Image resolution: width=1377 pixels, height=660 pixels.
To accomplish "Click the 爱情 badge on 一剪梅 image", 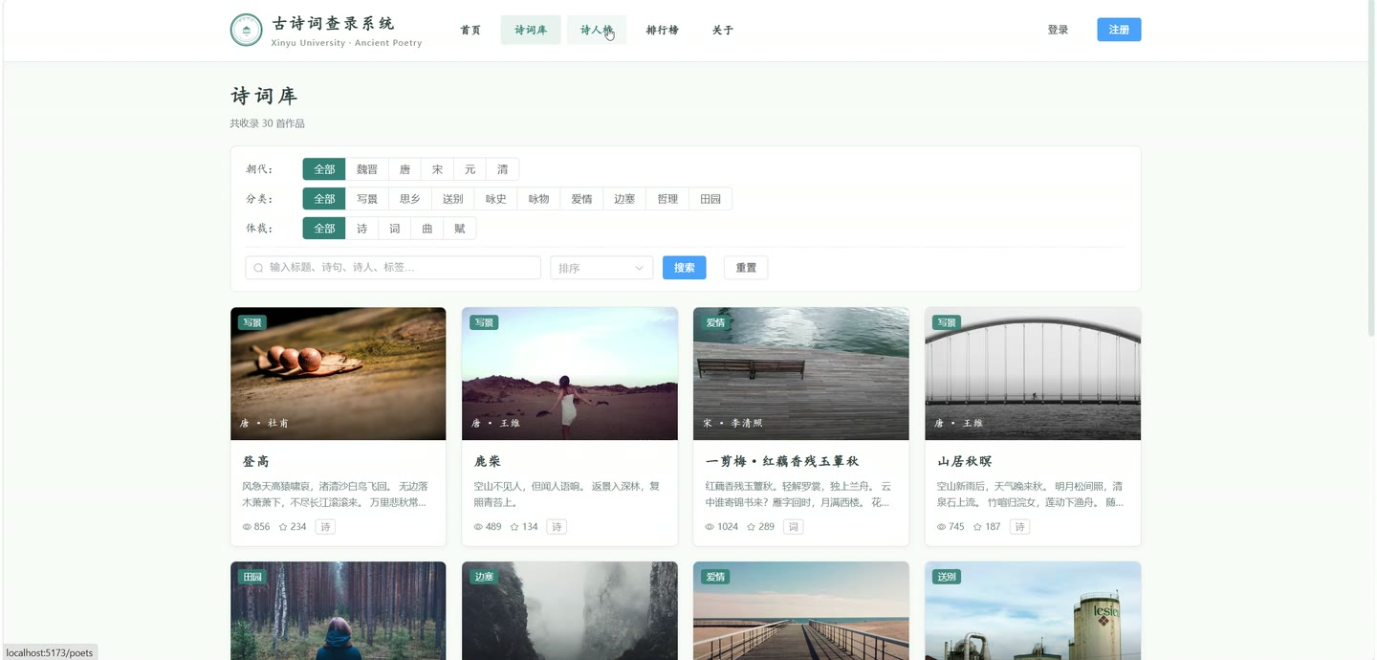I will (715, 322).
